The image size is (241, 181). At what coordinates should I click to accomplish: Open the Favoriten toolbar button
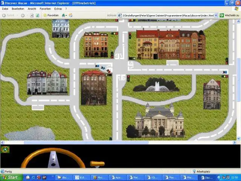click(x=51, y=15)
